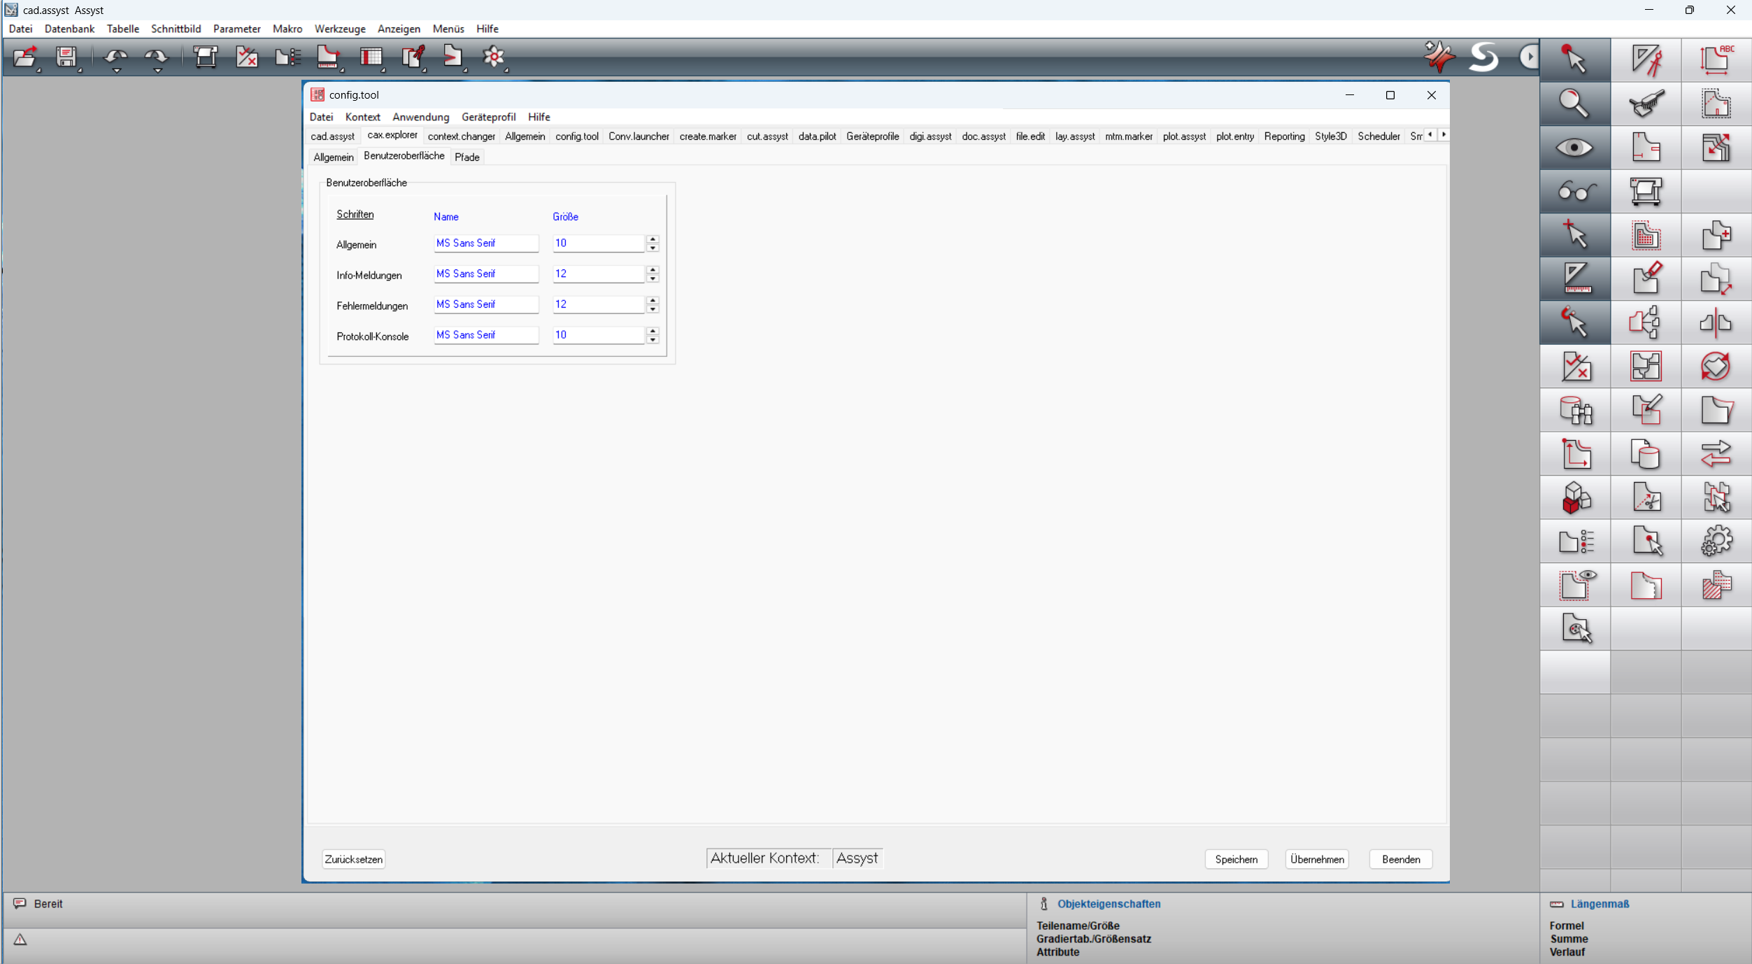Switch to the plot.assyst tab
Image resolution: width=1752 pixels, height=964 pixels.
(x=1184, y=136)
